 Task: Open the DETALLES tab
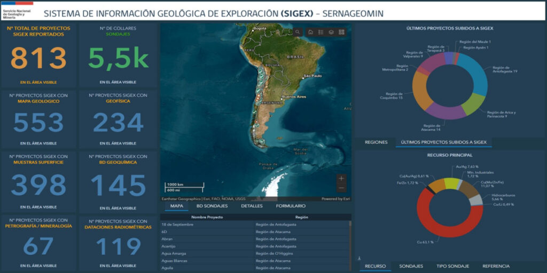pos(252,206)
